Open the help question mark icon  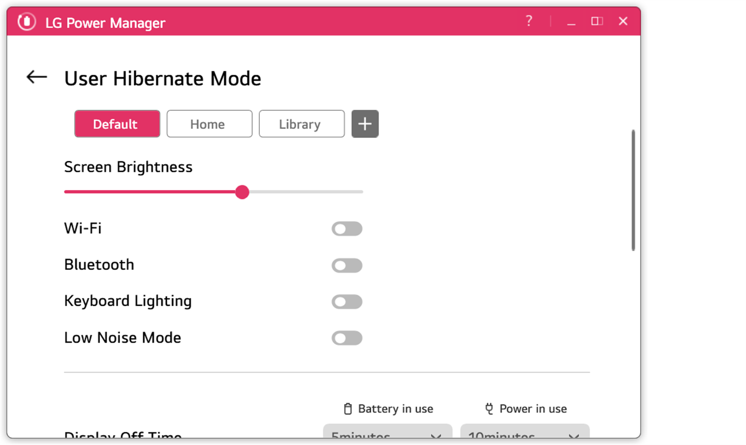[529, 21]
